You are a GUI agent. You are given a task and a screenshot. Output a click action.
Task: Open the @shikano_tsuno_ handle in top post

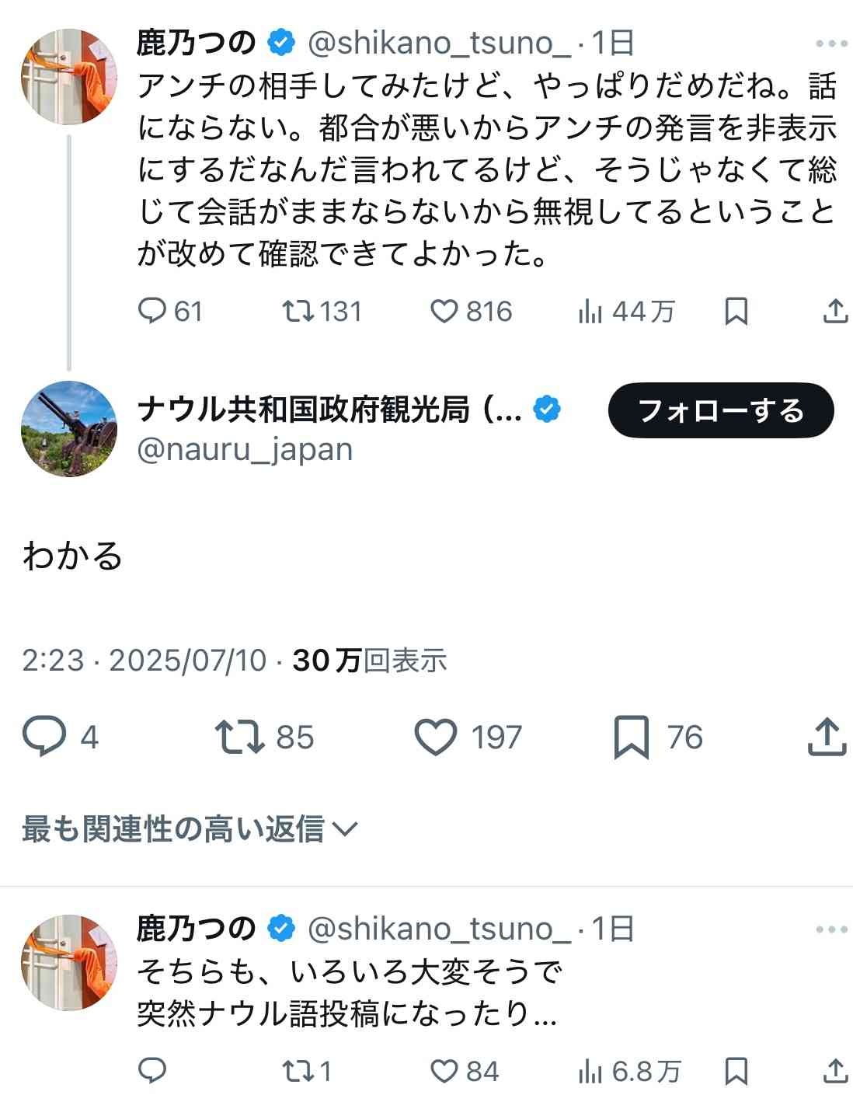[440, 44]
